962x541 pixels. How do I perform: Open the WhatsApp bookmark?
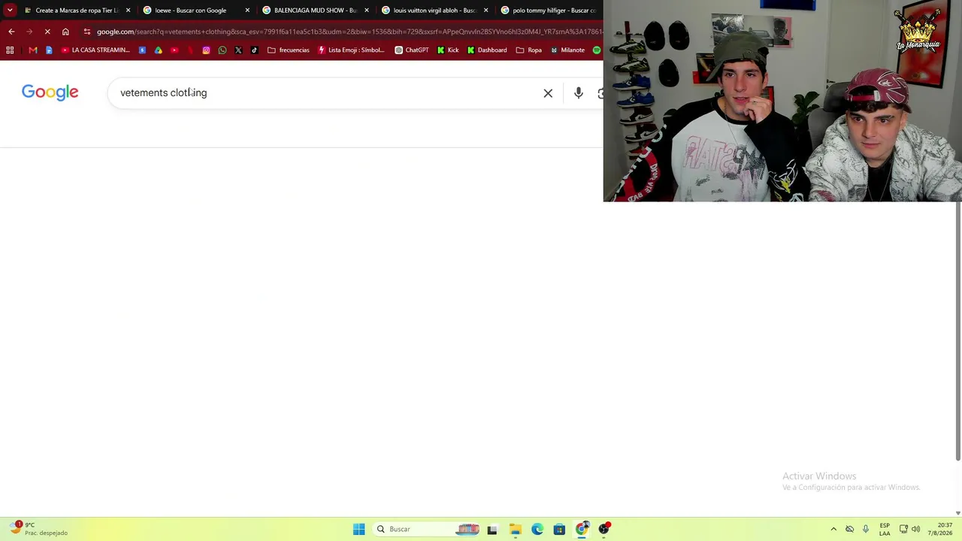pos(222,50)
